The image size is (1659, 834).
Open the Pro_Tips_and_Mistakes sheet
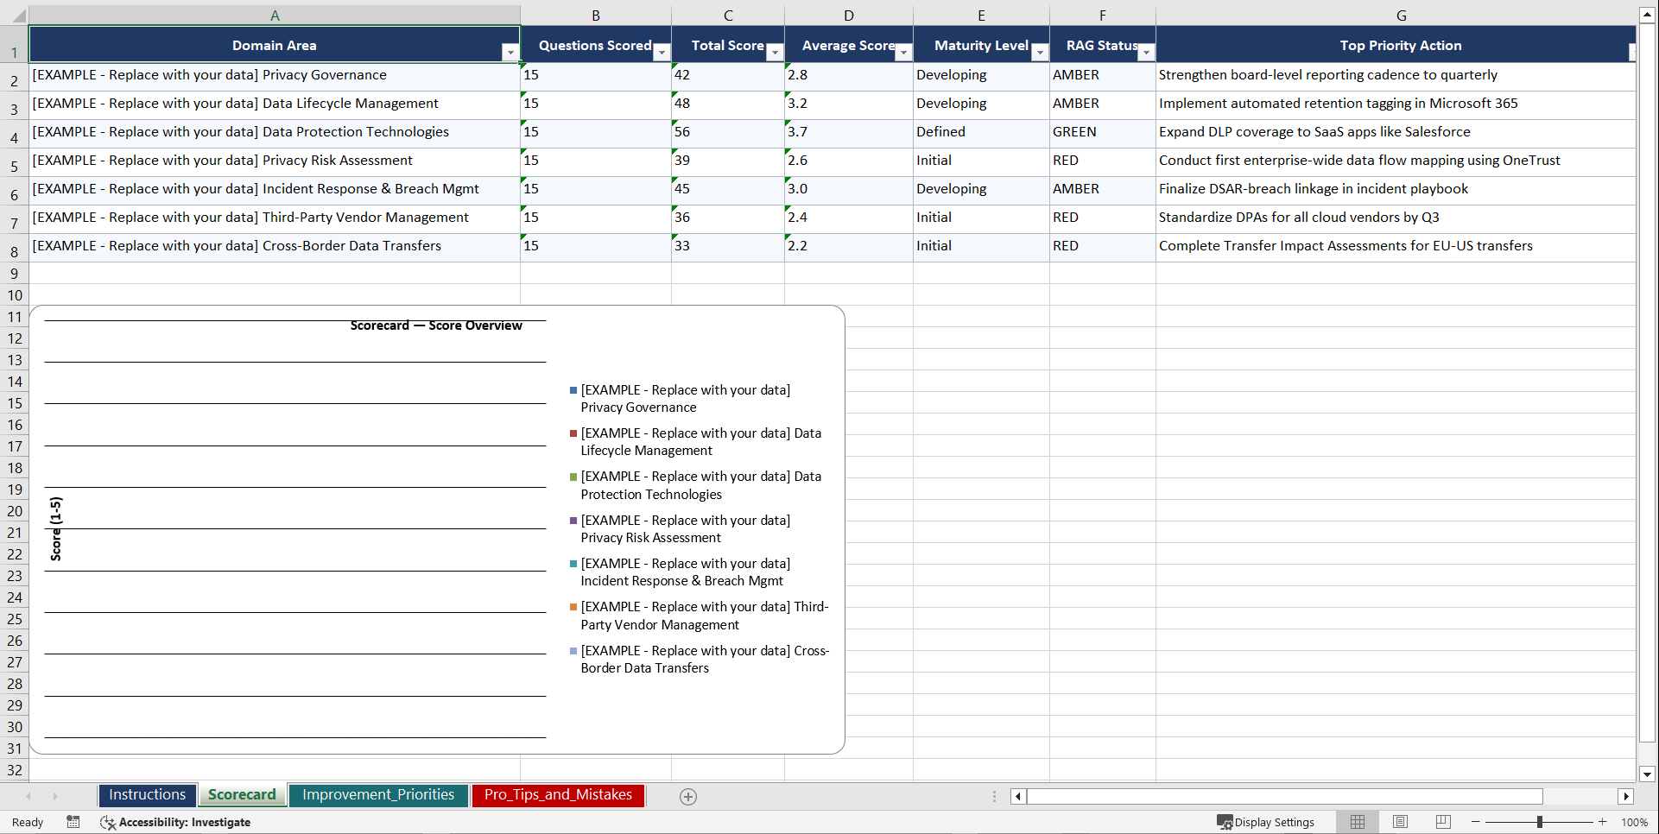pos(558,794)
